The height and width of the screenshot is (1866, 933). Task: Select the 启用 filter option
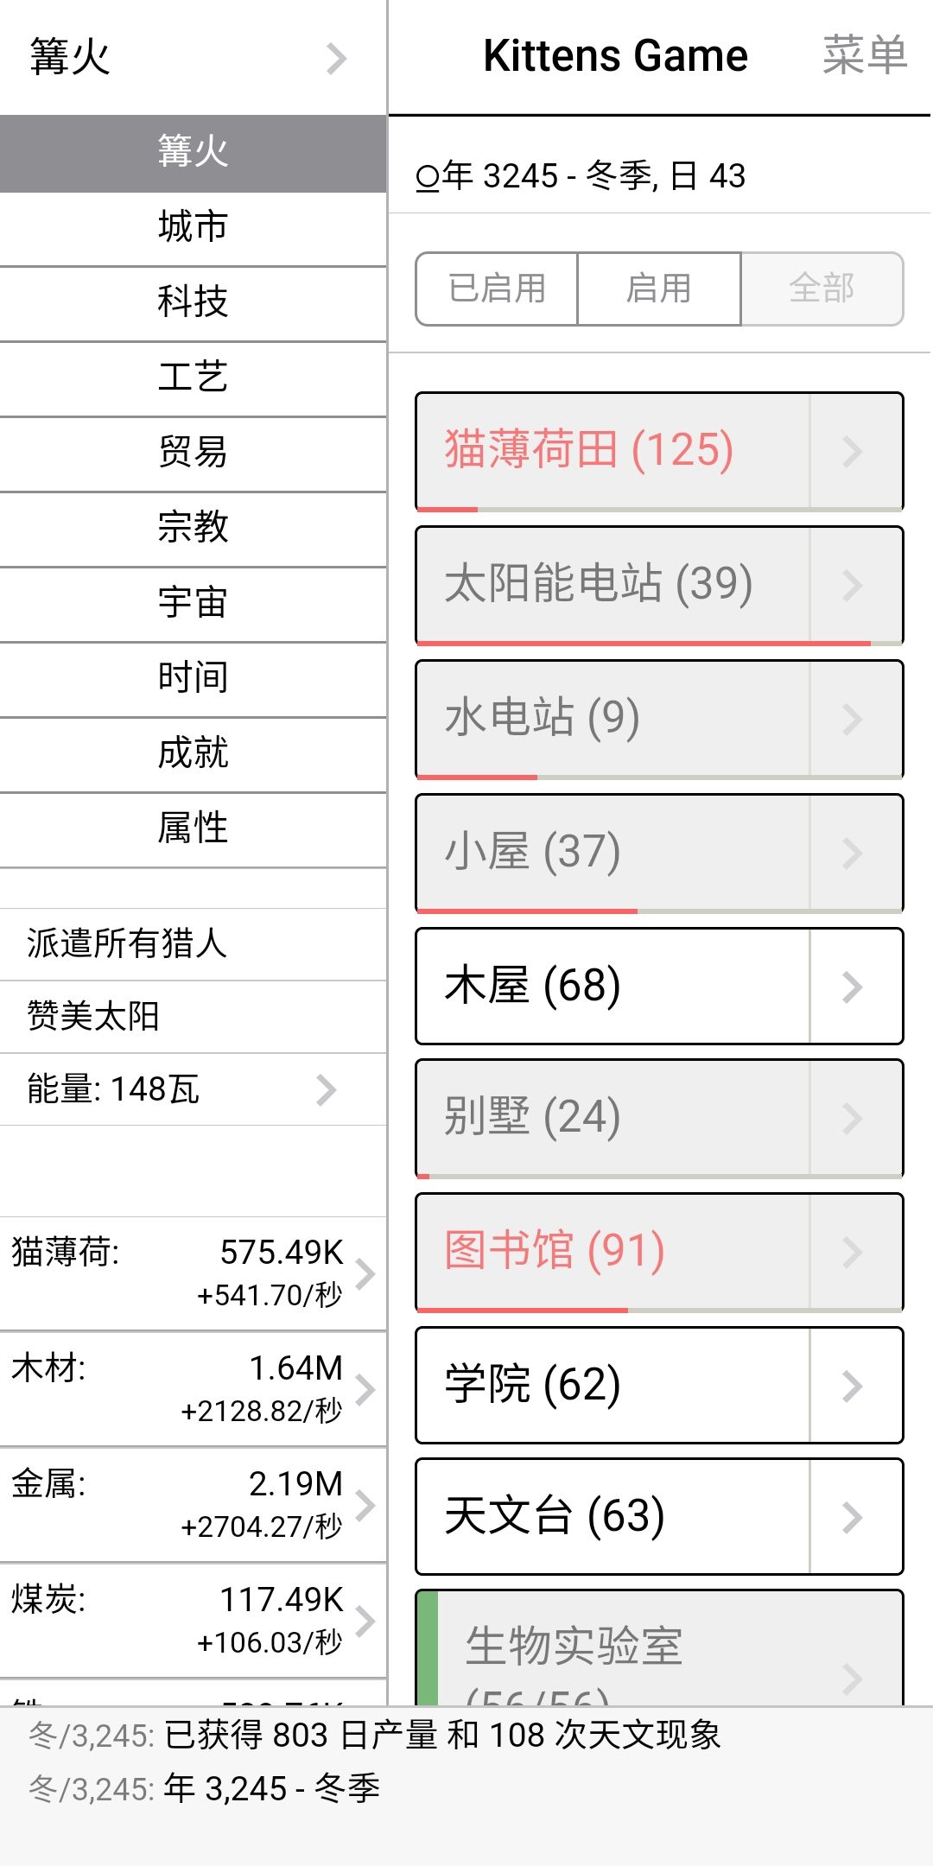[658, 289]
